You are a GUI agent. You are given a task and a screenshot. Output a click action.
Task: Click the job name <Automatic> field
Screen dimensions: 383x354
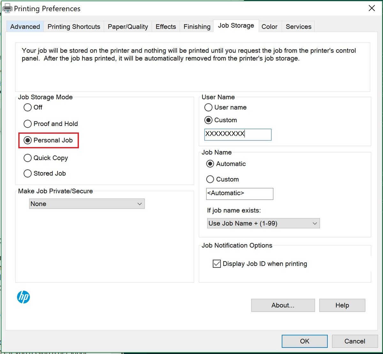pos(240,194)
